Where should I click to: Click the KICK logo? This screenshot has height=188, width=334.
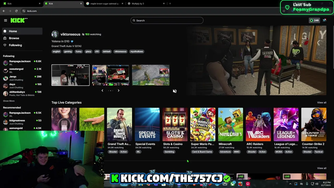pyautogui.click(x=19, y=20)
